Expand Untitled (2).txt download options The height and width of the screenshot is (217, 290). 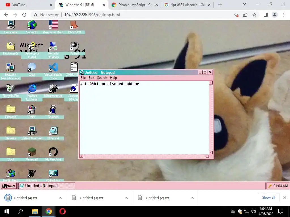[192, 198]
